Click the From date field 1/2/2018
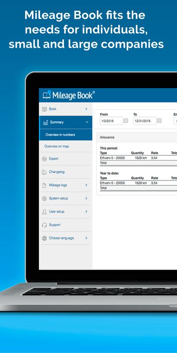The width and height of the screenshot is (177, 353). [111, 121]
